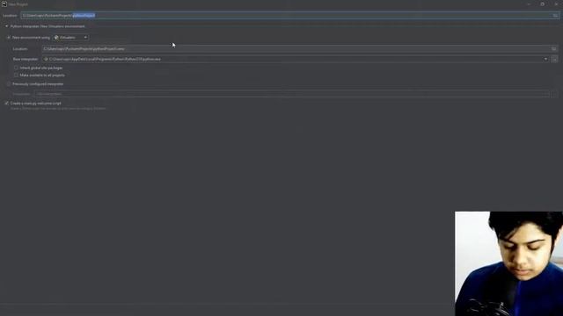Select Previously configured interpreter option

pyautogui.click(x=9, y=84)
